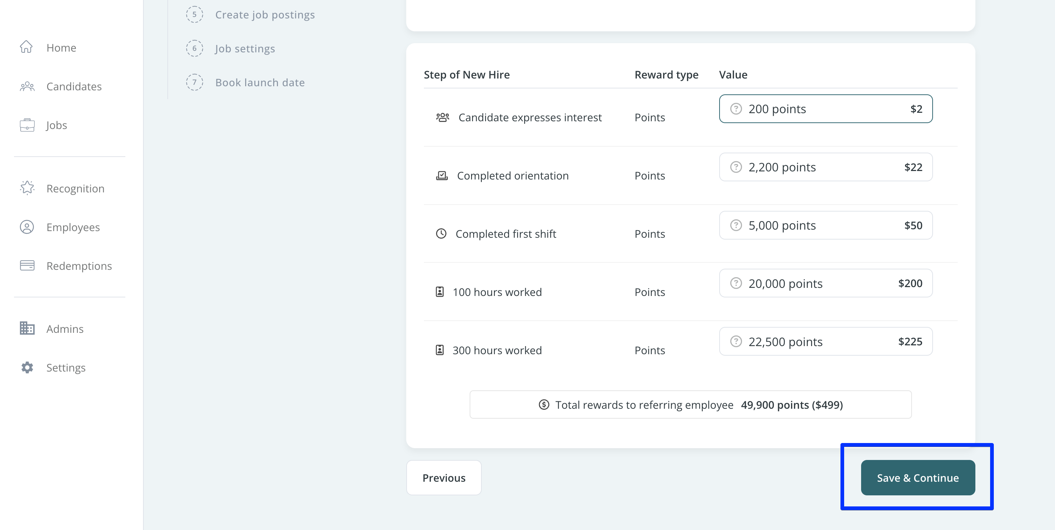1055x530 pixels.
Task: Open the Home page icon
Action: [x=27, y=47]
